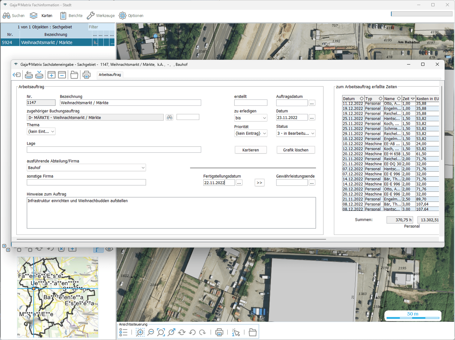Activate zoom-in selection tool in Ansichtssteuerung

click(140, 332)
